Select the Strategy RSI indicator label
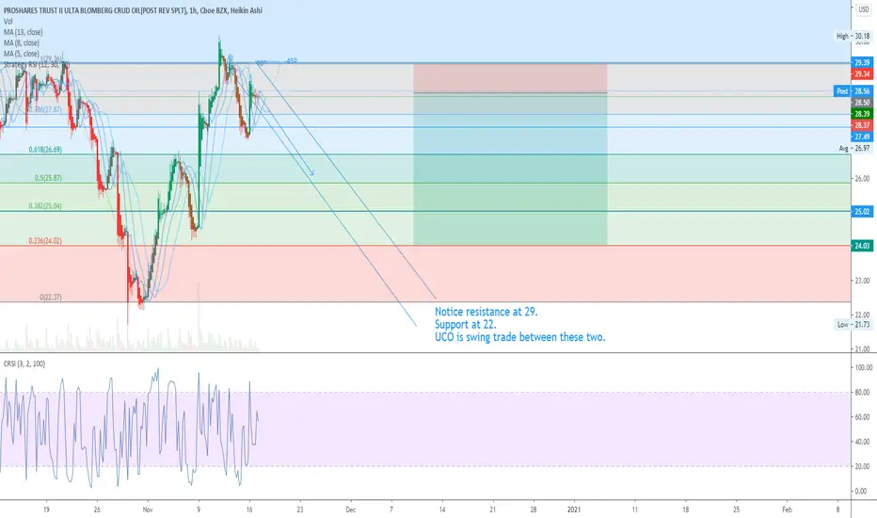 coord(37,64)
